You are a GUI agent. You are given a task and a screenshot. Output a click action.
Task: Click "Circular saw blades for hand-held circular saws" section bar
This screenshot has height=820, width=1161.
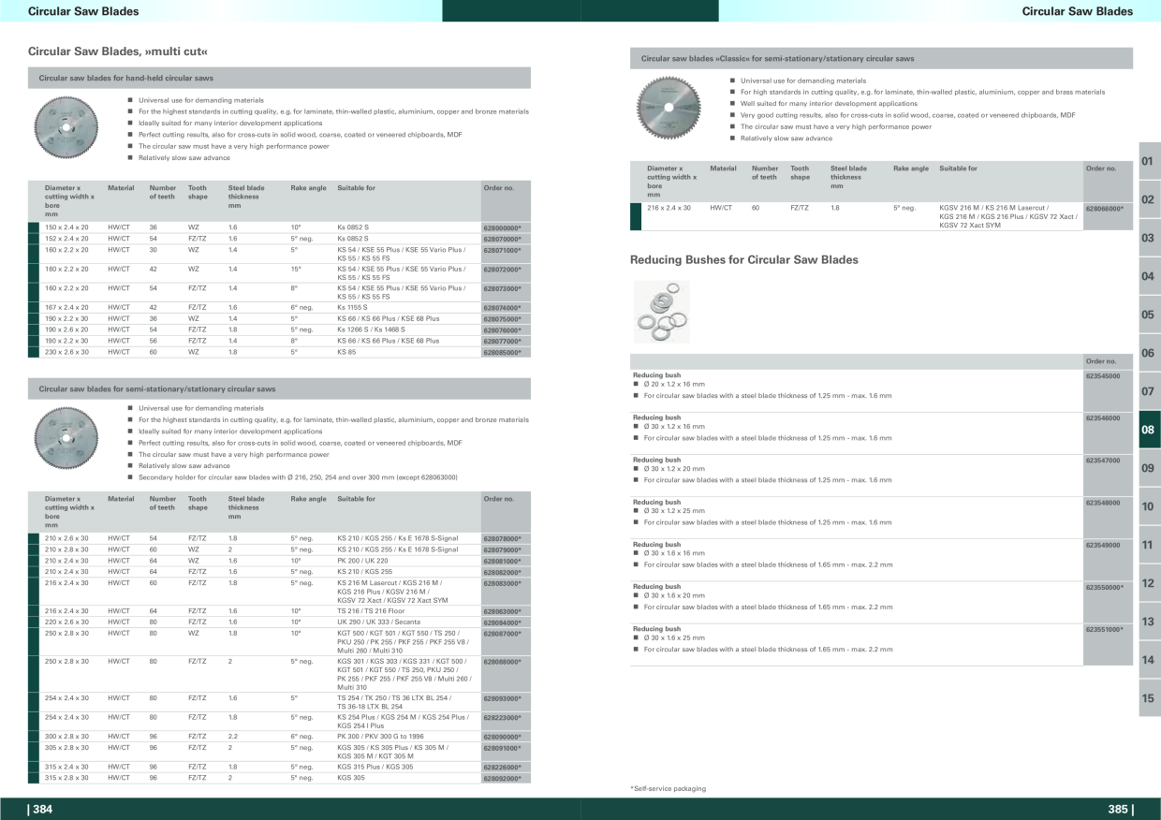279,78
